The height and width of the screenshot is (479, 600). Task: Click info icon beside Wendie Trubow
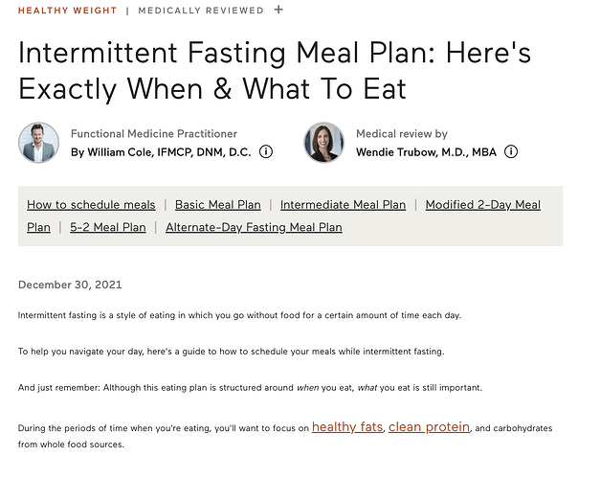(511, 151)
